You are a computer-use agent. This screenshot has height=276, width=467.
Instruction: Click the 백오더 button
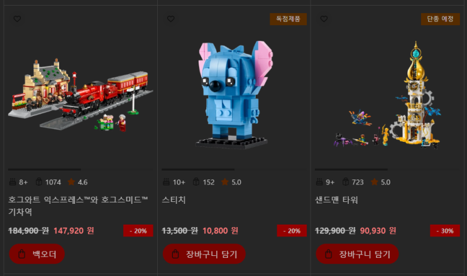(37, 254)
